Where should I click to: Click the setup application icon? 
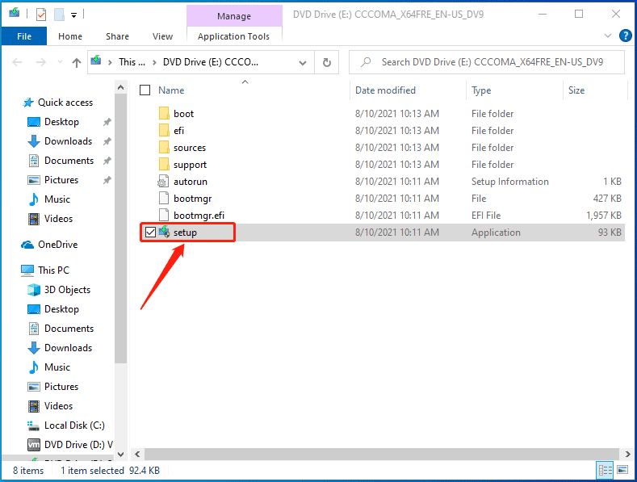pyautogui.click(x=164, y=232)
